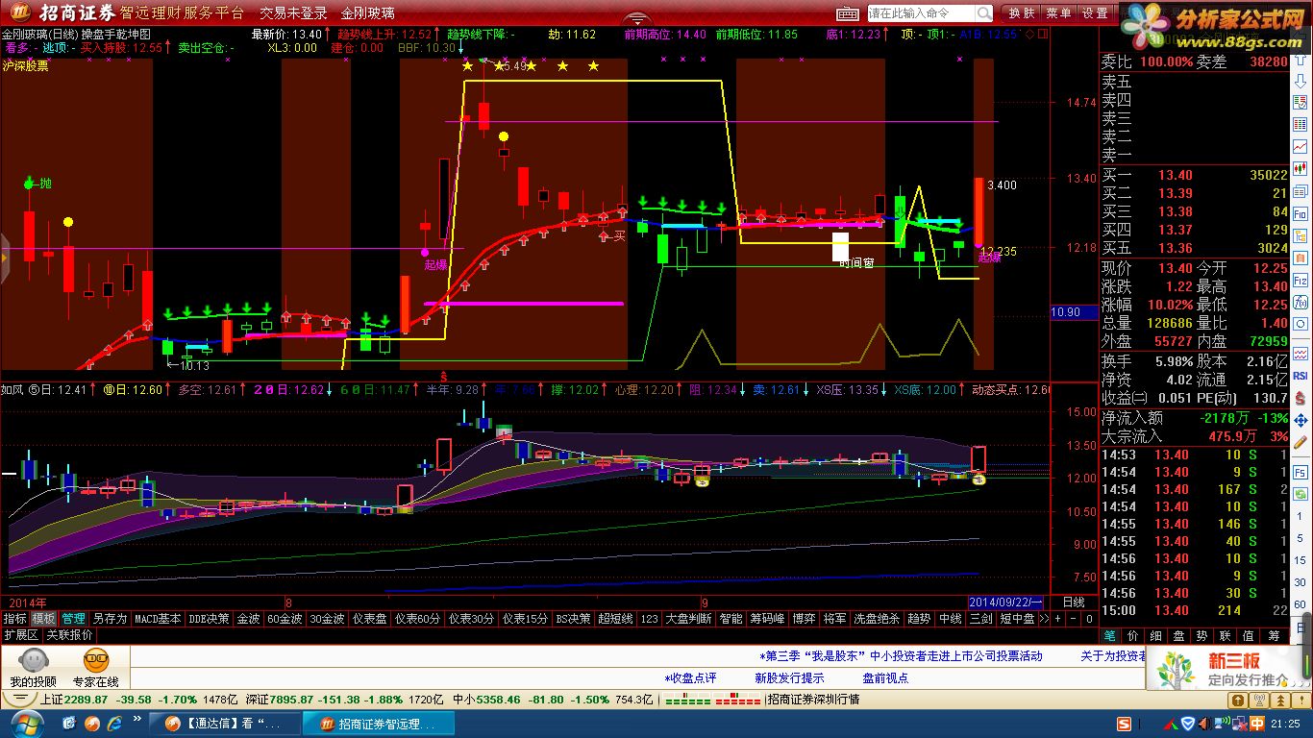The height and width of the screenshot is (738, 1313).
Task: Open Internet Explorer from quick launch
Action: (x=116, y=723)
